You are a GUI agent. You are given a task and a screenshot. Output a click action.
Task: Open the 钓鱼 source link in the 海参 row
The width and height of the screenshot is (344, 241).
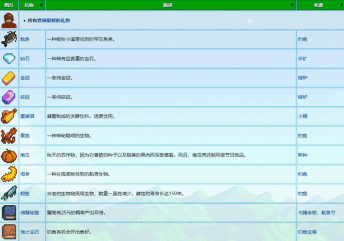303,174
